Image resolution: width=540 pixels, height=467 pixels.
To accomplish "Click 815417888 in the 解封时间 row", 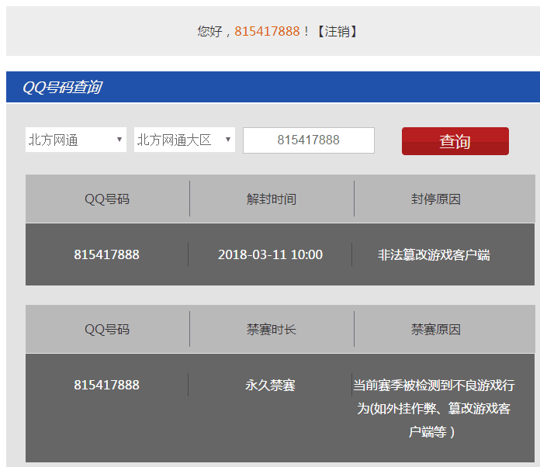I will (107, 254).
